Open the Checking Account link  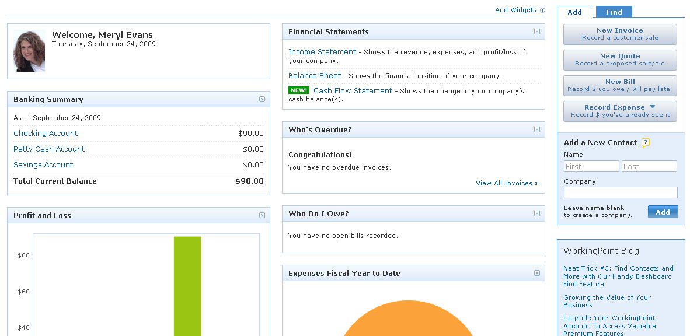(x=46, y=133)
